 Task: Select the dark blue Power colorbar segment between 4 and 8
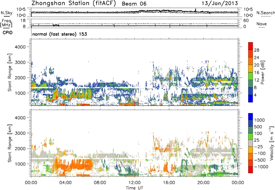pos(251,91)
